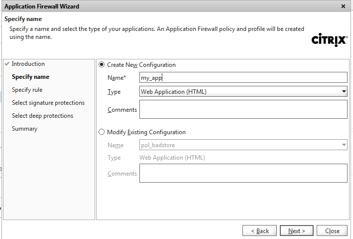Screen dimensions: 353x239
Task: Click the Citrix logo
Action: pos(329,40)
